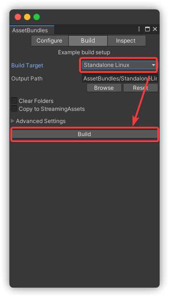Enable the Copy to StreamingAssets checkbox
The image size is (169, 297).
pos(14,109)
